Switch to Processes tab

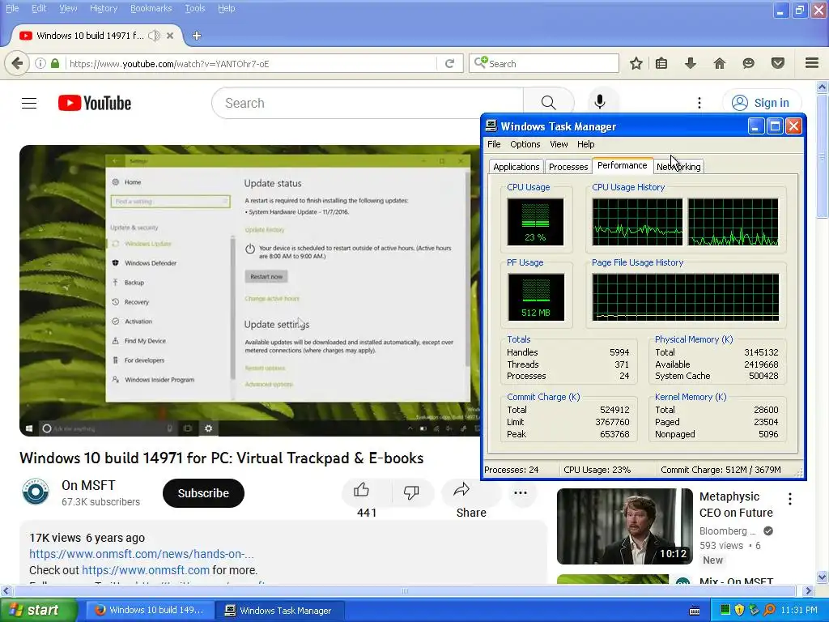(568, 167)
